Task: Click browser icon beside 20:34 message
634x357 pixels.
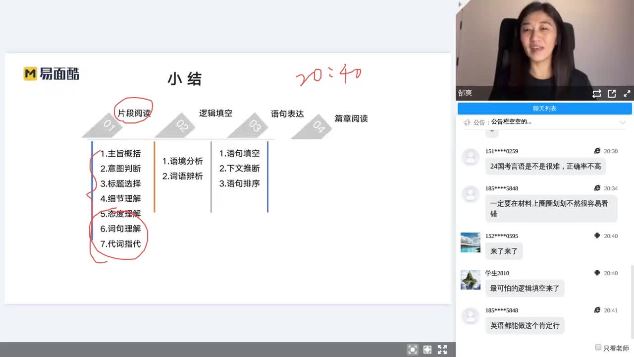Action: (x=597, y=188)
